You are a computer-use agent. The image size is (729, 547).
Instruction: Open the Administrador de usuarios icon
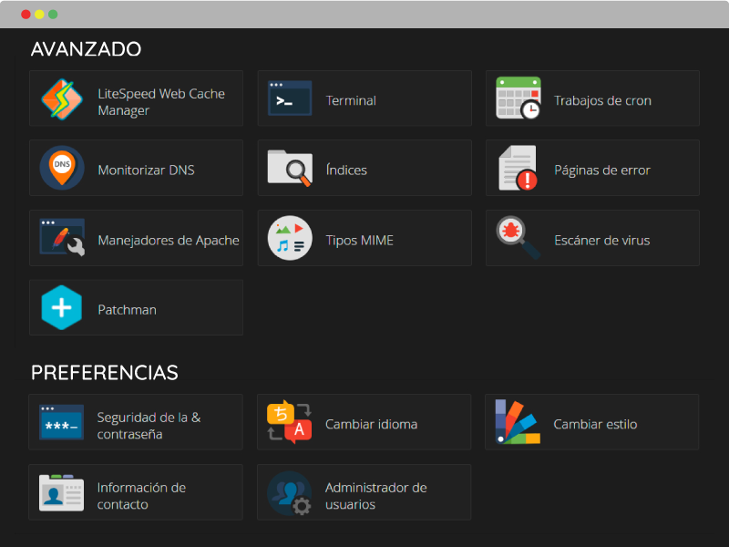[289, 492]
